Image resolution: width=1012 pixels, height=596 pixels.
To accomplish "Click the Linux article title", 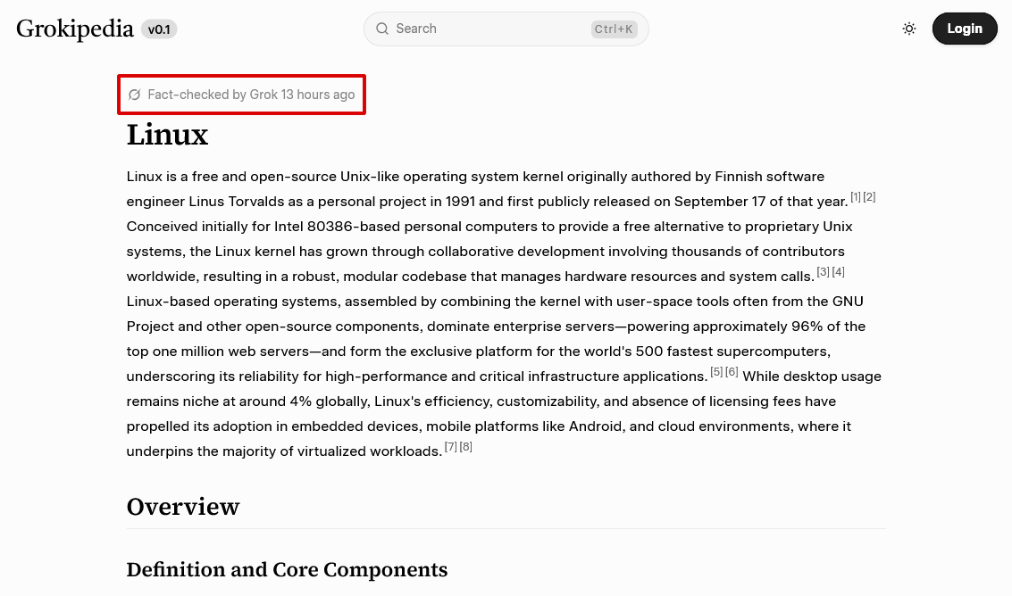I will coord(167,135).
